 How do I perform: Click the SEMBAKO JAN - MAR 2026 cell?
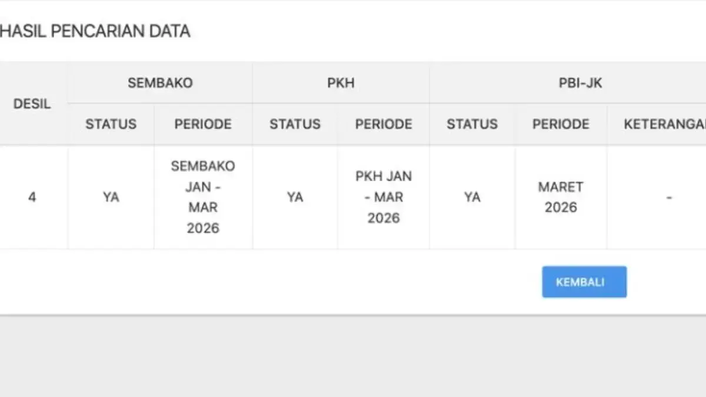point(202,197)
